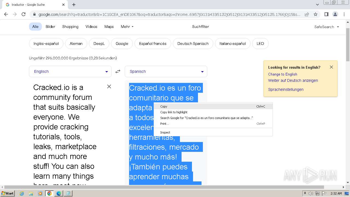Click the URL in the address bar
This screenshot has height=197, width=350.
pyautogui.click(x=170, y=15)
